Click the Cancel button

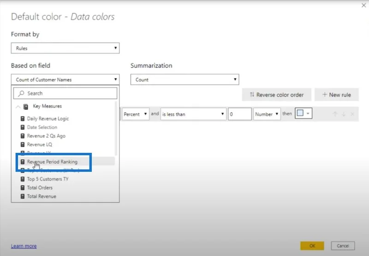(x=343, y=246)
